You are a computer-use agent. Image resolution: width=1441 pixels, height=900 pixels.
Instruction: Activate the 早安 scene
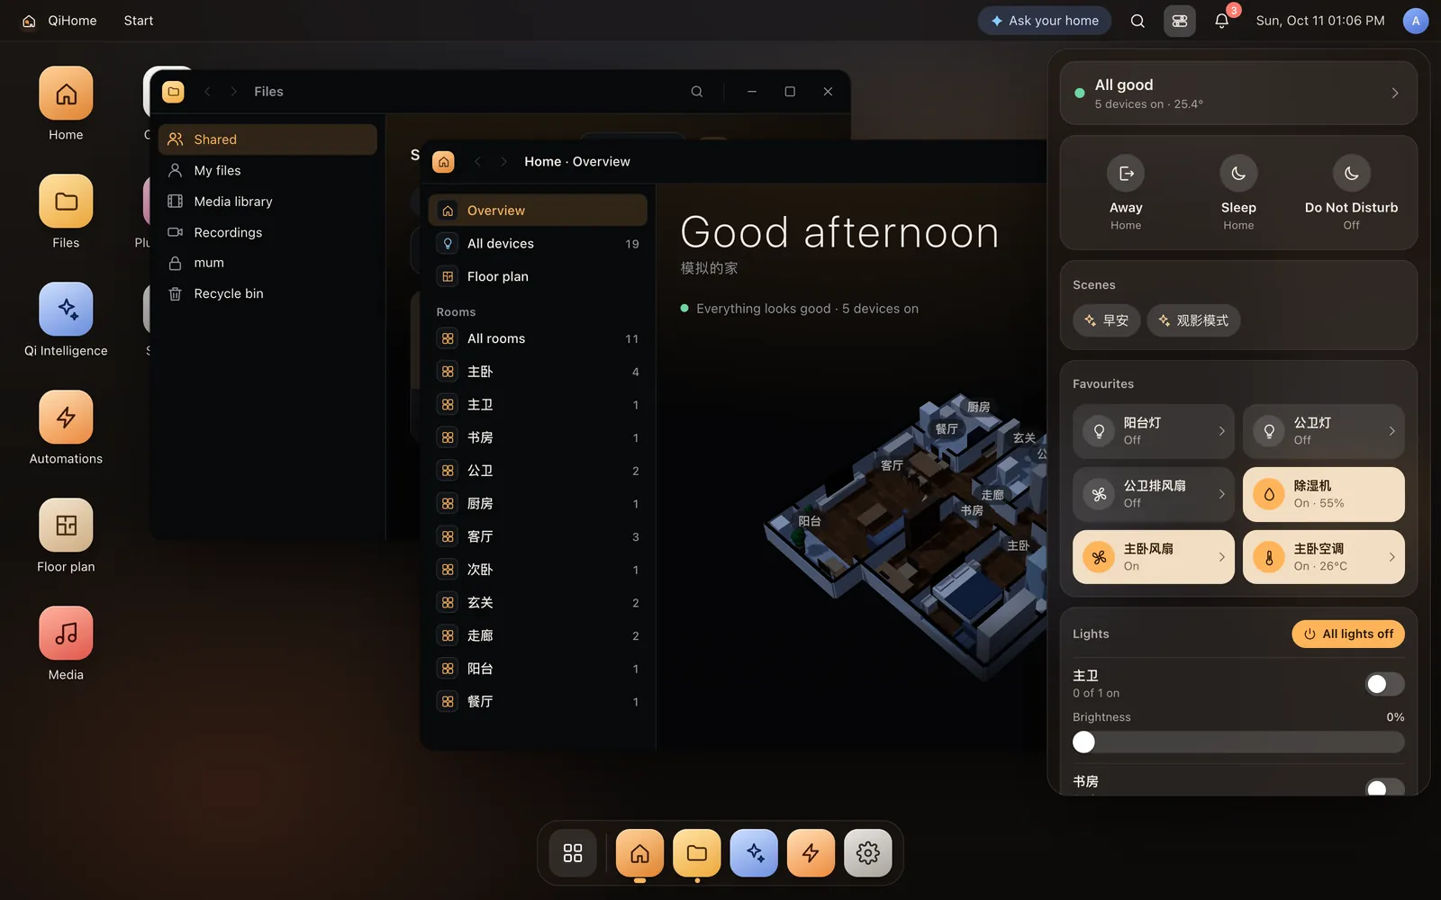tap(1107, 320)
